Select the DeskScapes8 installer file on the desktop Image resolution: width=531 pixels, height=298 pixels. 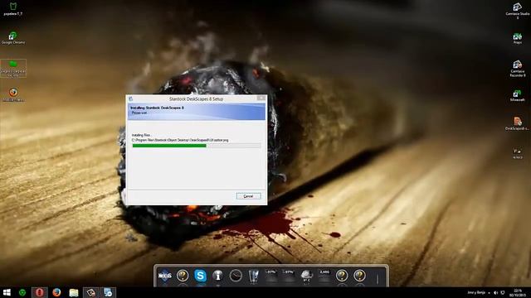pyautogui.click(x=518, y=123)
